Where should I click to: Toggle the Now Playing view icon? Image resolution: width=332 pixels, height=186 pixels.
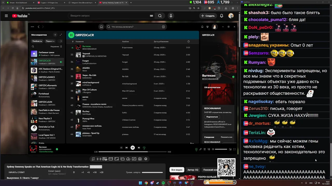tap(196, 149)
